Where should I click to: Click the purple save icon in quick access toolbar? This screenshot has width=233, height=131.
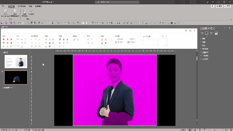pos(11,23)
